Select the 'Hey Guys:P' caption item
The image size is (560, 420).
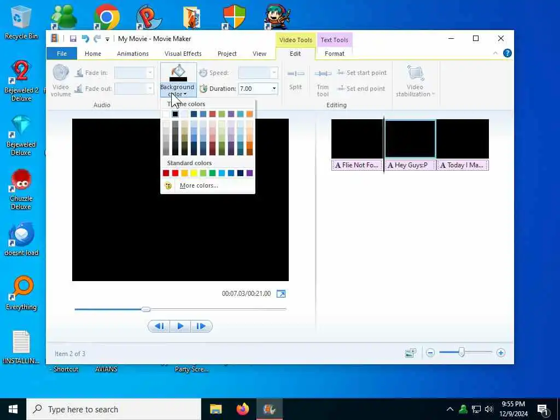410,165
